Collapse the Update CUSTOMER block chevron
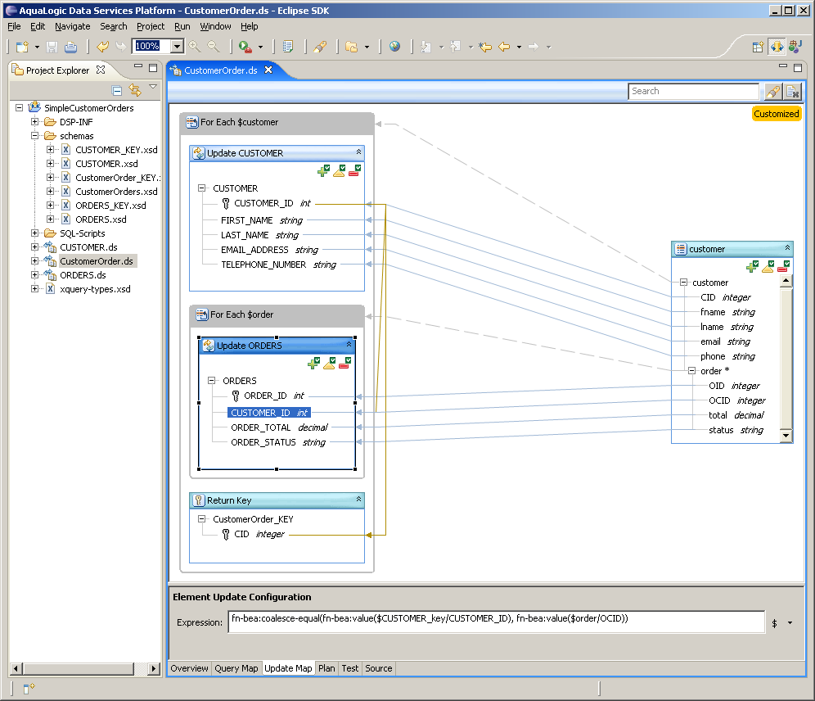 (x=358, y=152)
